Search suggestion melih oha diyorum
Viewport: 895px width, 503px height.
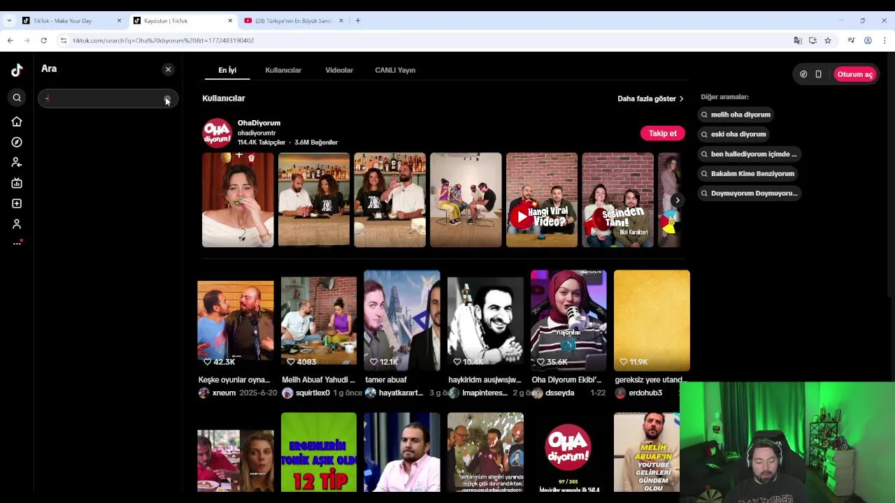(736, 115)
